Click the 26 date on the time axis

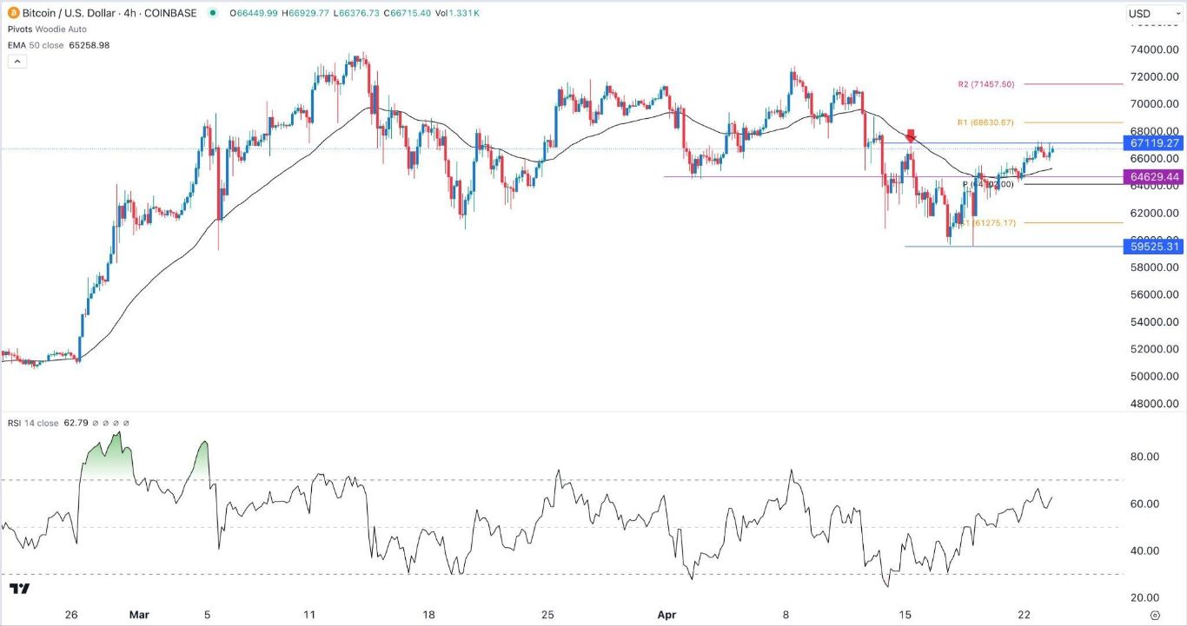(71, 615)
